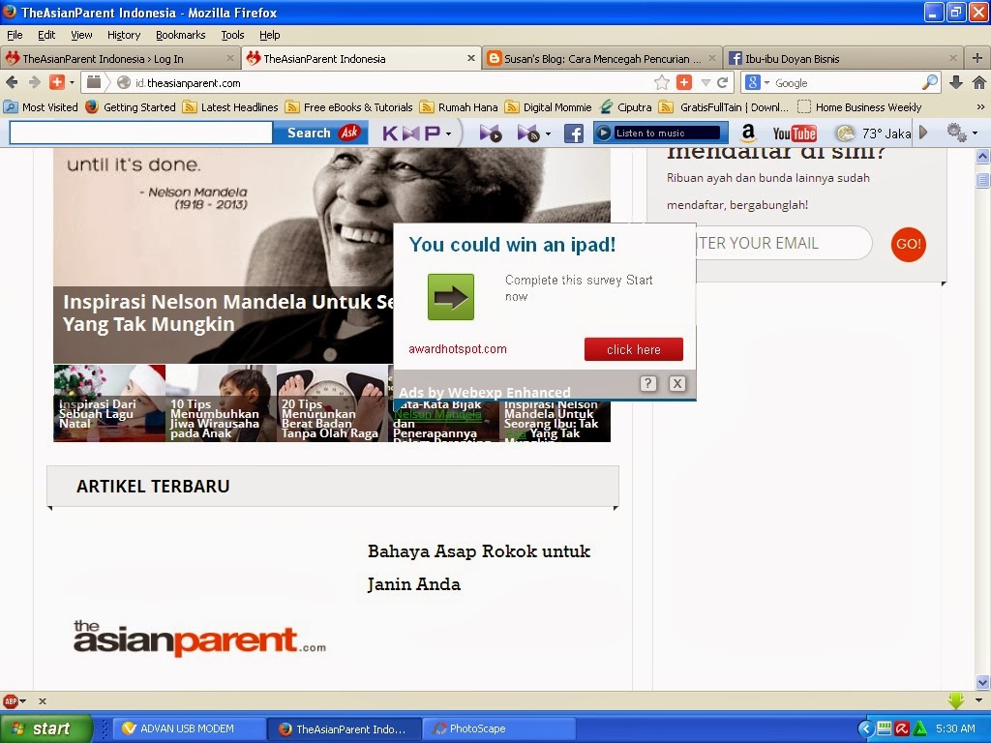Open the Rumah Hana bookmark folder
Screen dimensions: 991x743
click(x=460, y=107)
